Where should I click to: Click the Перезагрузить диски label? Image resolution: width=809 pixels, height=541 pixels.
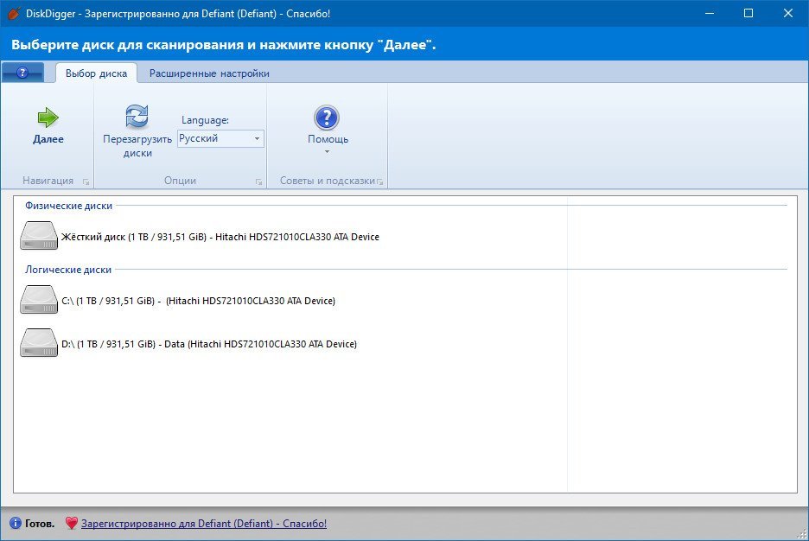click(x=137, y=146)
